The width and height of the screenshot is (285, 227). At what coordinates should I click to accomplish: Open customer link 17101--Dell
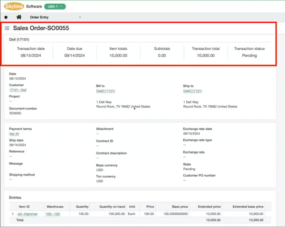coord(18,90)
